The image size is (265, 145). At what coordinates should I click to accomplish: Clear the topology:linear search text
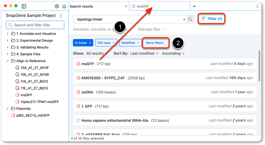click(x=184, y=19)
